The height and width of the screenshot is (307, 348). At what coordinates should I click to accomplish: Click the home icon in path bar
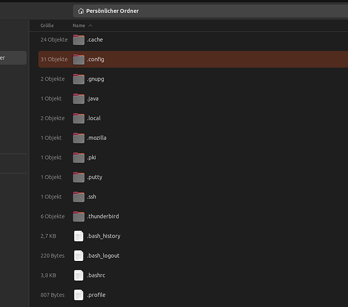coord(81,11)
